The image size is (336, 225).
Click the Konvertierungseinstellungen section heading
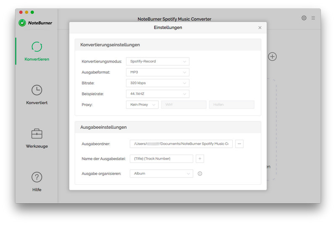(x=110, y=45)
